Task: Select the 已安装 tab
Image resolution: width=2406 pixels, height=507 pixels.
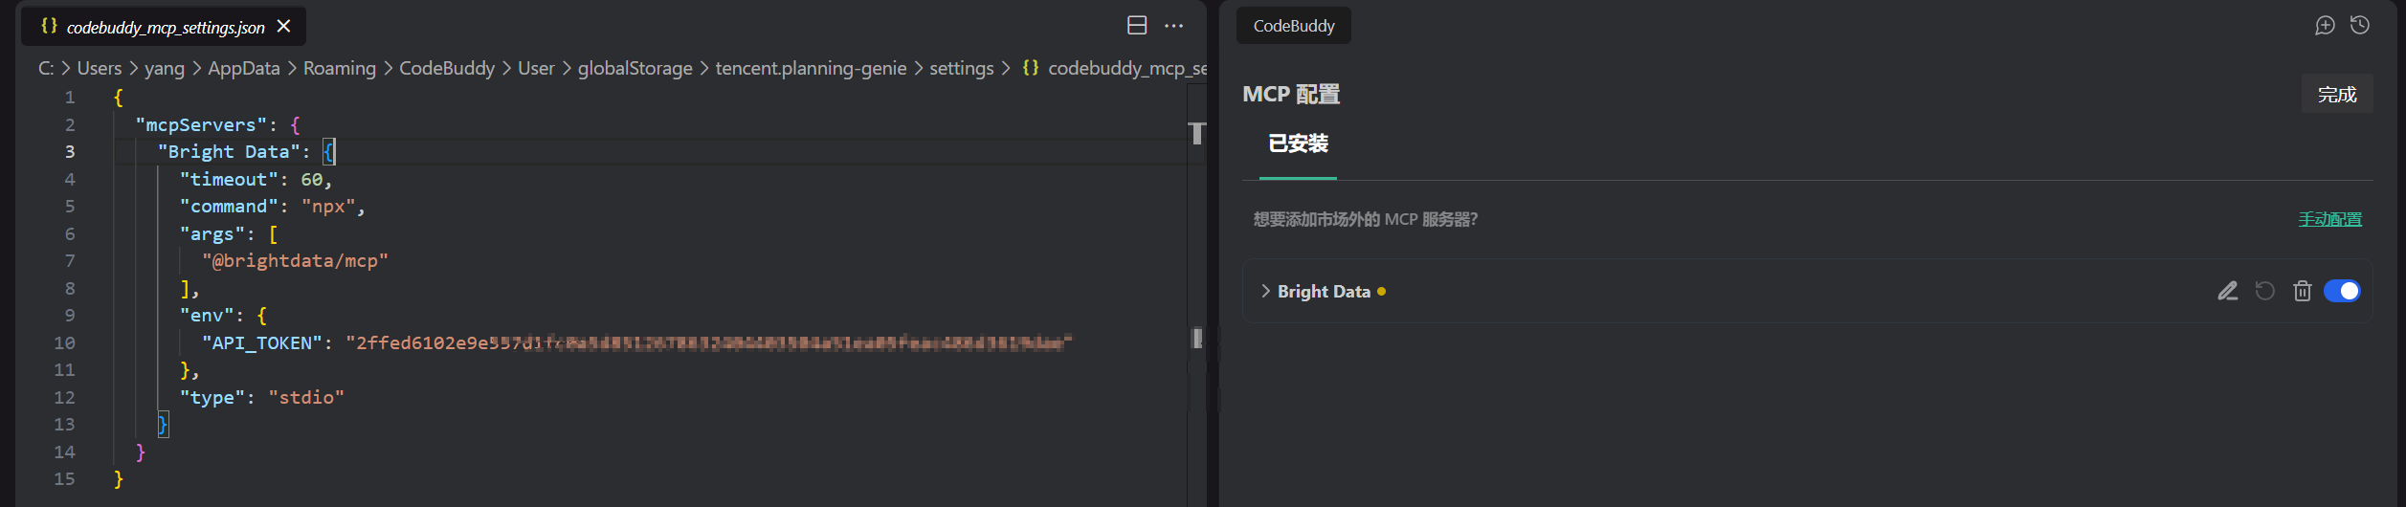Action: click(1298, 144)
